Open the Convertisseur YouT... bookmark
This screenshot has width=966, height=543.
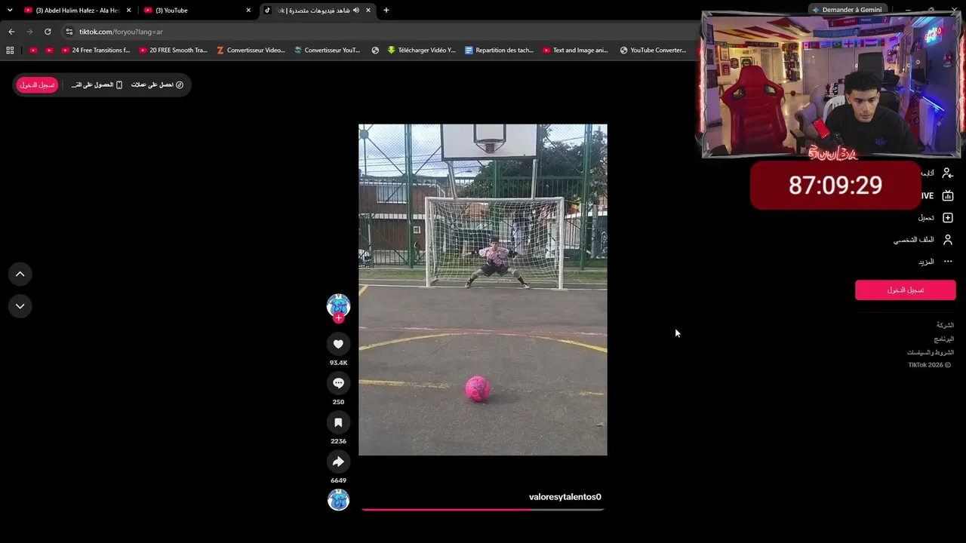point(327,51)
